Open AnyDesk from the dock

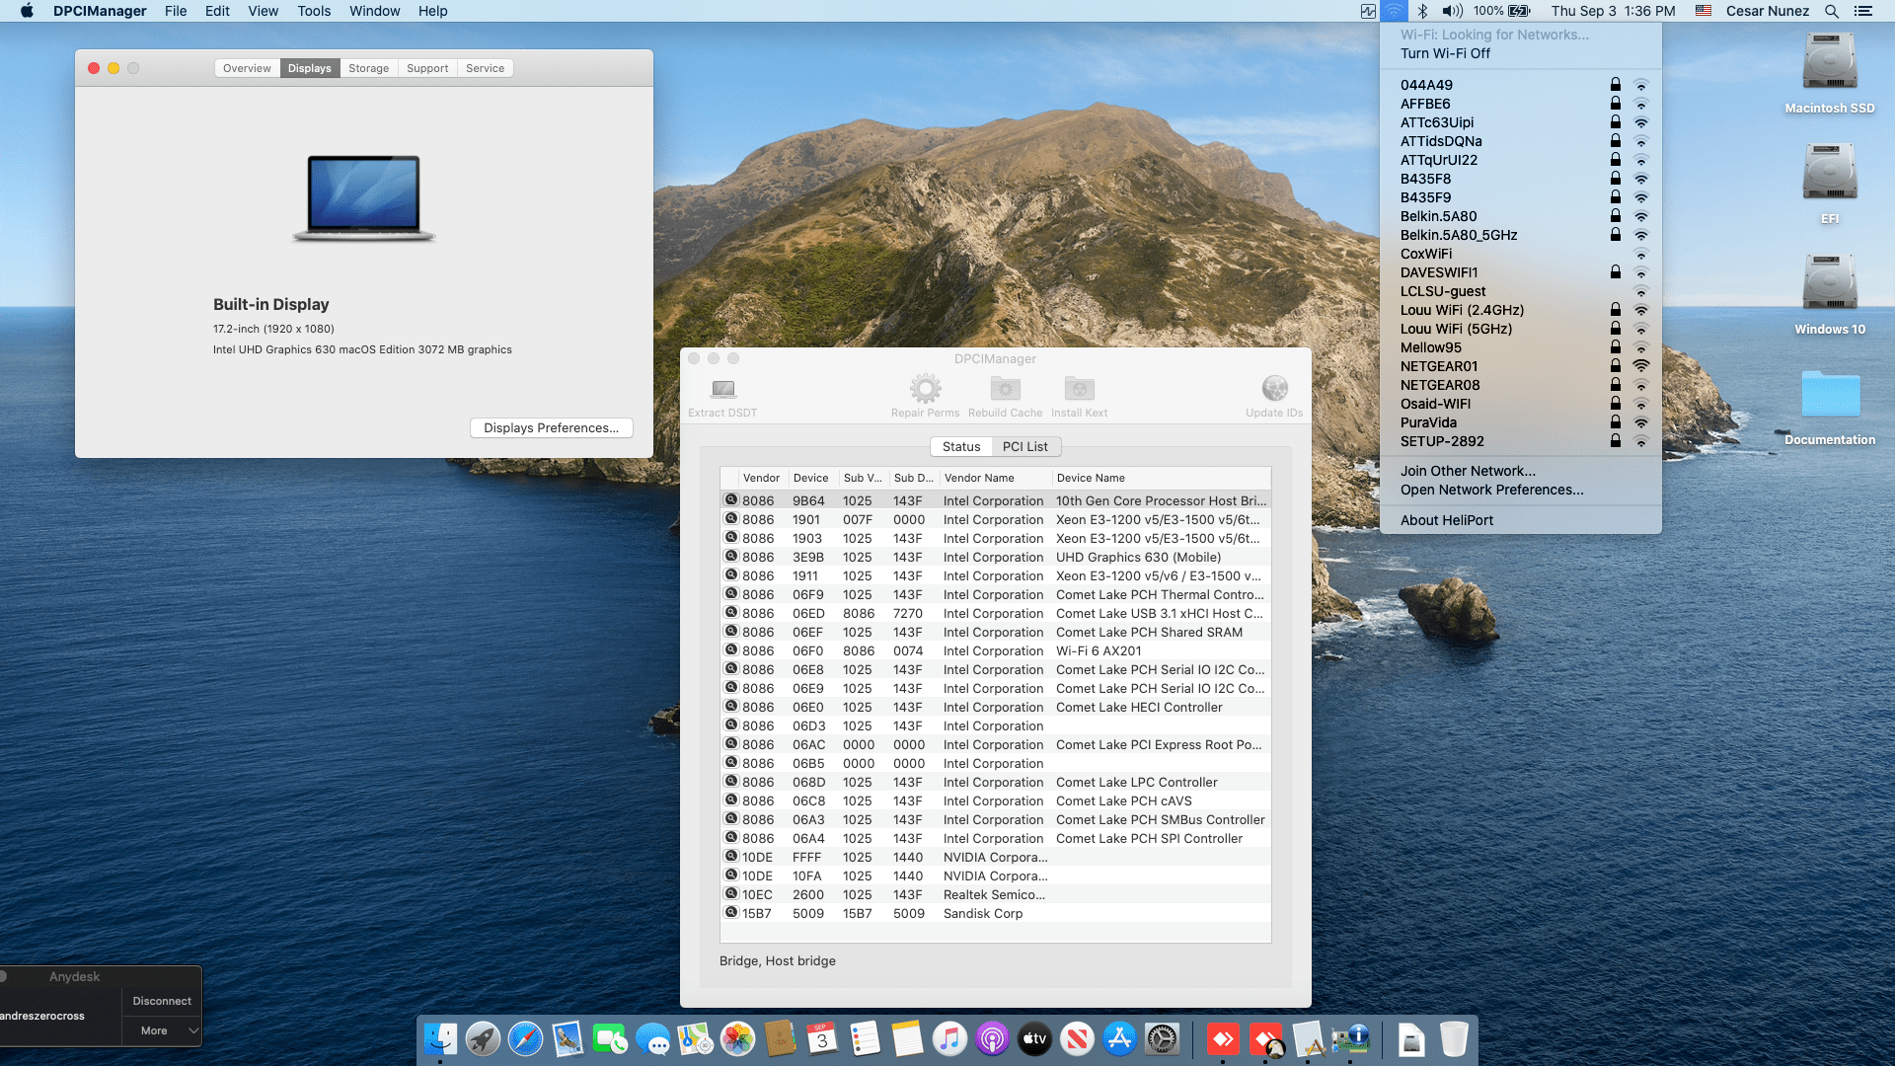point(1223,1038)
